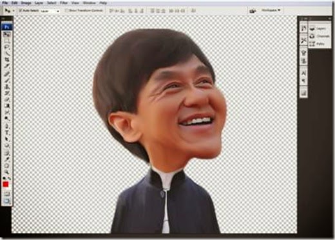Open the Workspace dropdown
Image resolution: width=335 pixels, height=240 pixels.
click(x=271, y=10)
